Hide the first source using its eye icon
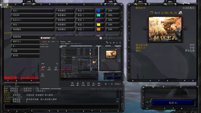The width and height of the screenshot is (201, 113). 41,44
